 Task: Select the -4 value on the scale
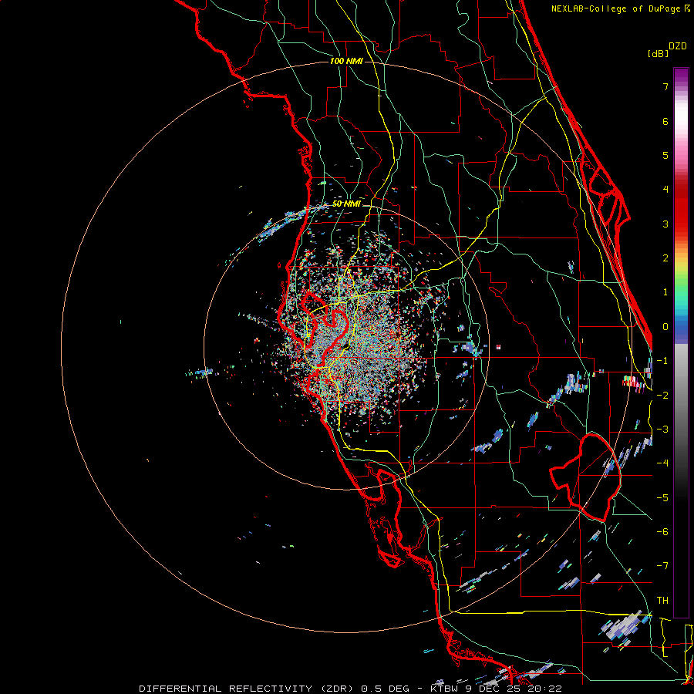click(x=662, y=463)
